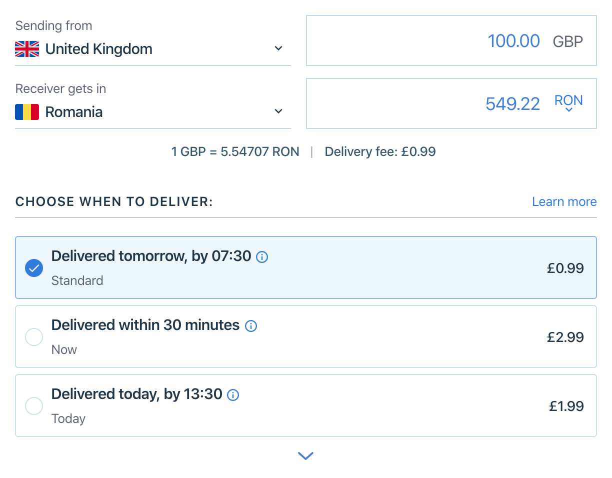The width and height of the screenshot is (612, 478).
Task: Click the United Kingdom flag icon
Action: click(27, 49)
